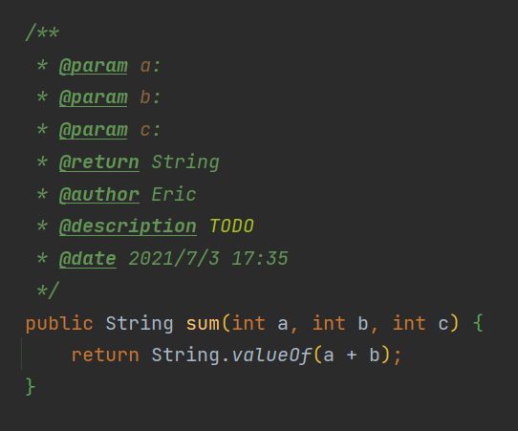Click the @param tag for b

pyautogui.click(x=93, y=97)
